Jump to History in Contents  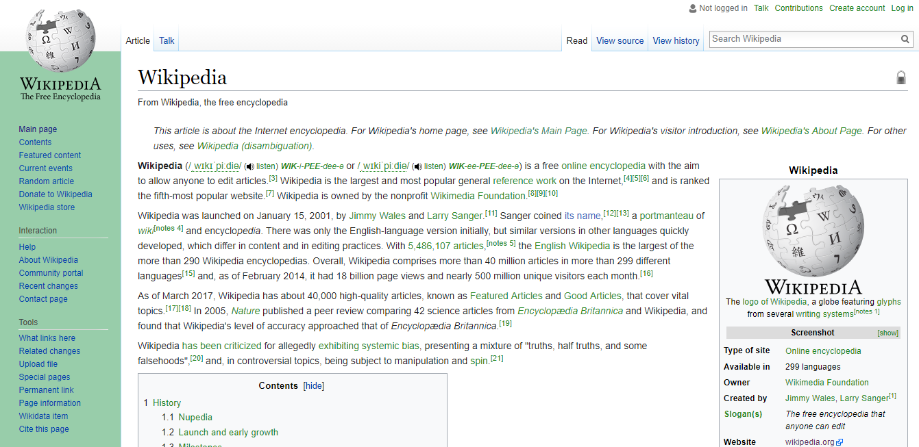pos(167,403)
